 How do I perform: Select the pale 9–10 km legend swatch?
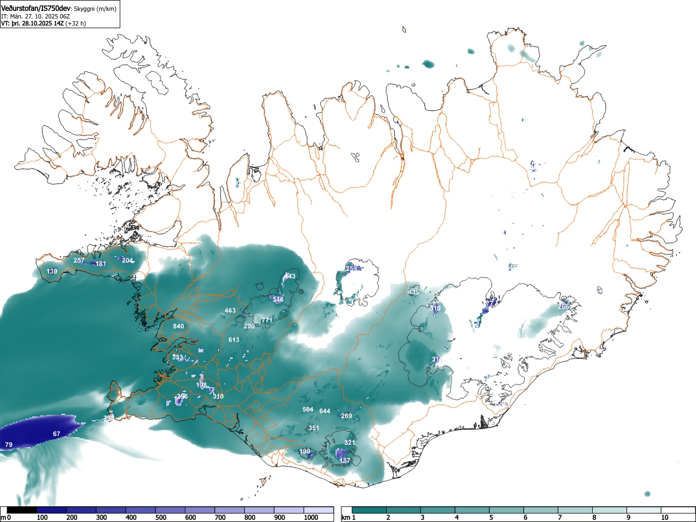[644, 510]
